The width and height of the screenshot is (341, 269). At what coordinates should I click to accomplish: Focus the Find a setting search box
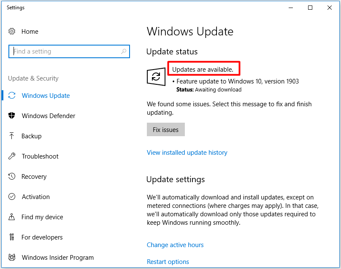click(69, 51)
